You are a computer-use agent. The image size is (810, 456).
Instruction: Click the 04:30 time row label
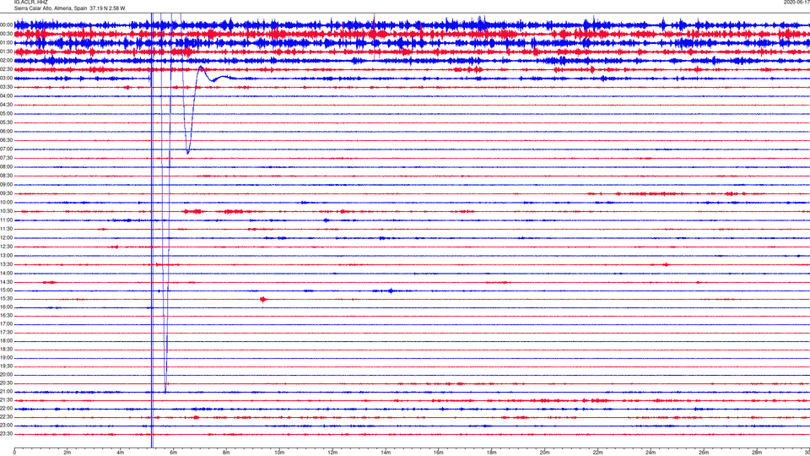pyautogui.click(x=6, y=105)
